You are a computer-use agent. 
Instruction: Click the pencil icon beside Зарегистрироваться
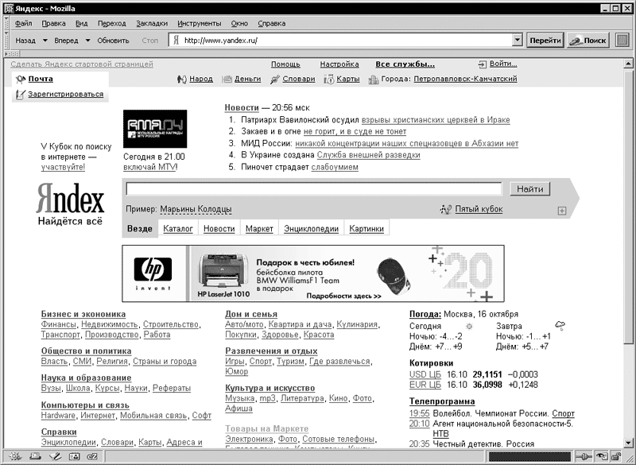(x=21, y=95)
